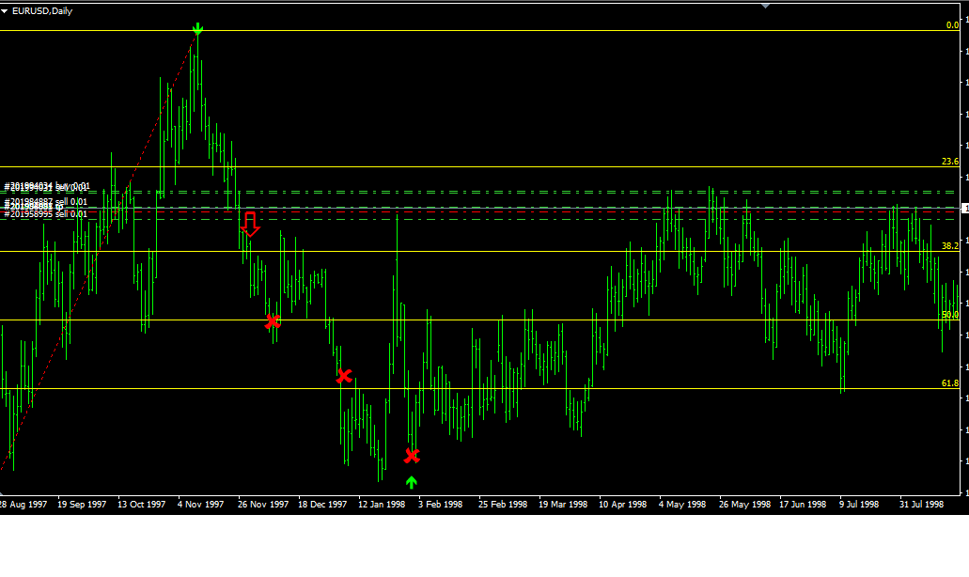
Task: Click the 0.0 Fibonacci level label
Action: (x=952, y=25)
